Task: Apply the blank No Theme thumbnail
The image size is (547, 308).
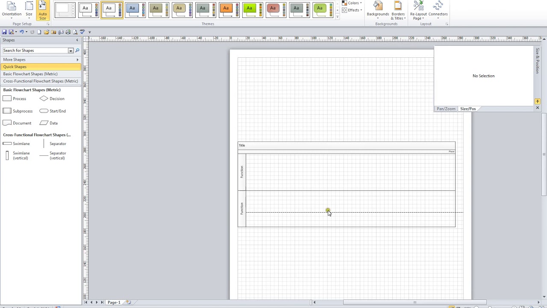Action: [65, 10]
